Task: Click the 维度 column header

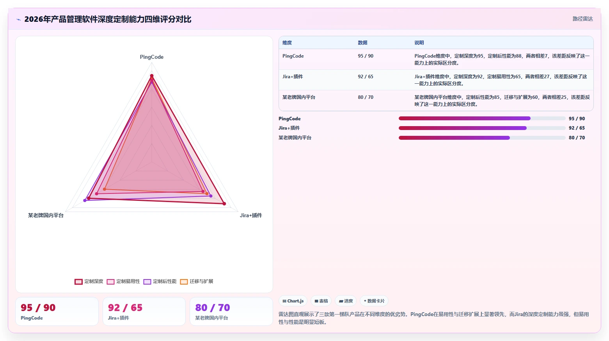Action: click(287, 43)
